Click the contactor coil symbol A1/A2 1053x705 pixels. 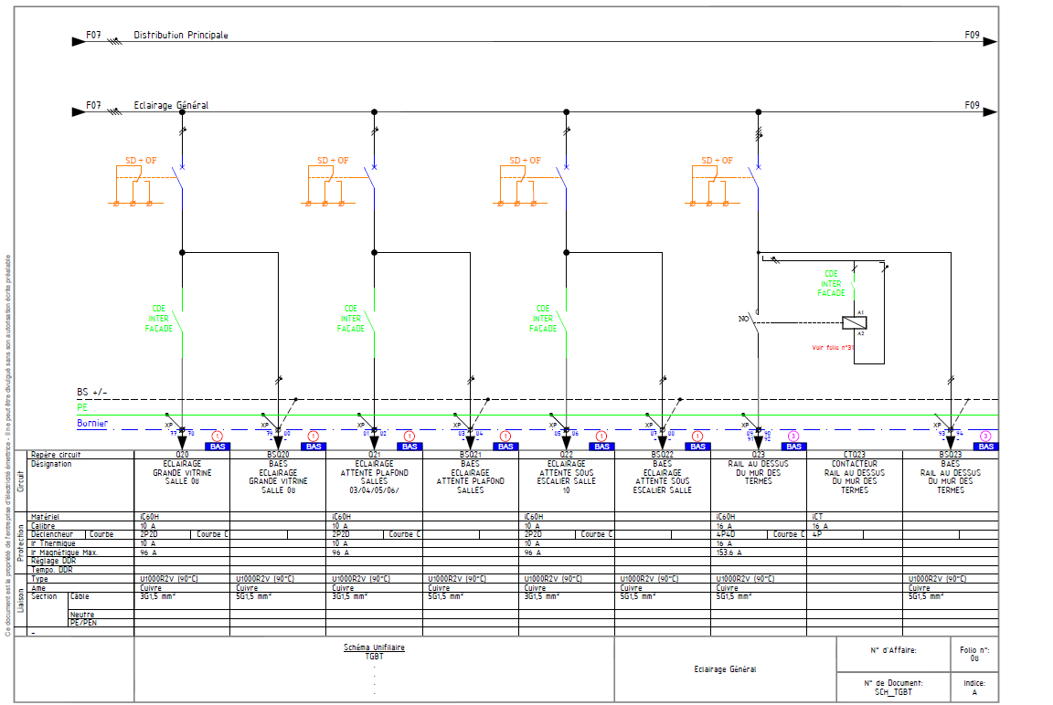pos(854,322)
